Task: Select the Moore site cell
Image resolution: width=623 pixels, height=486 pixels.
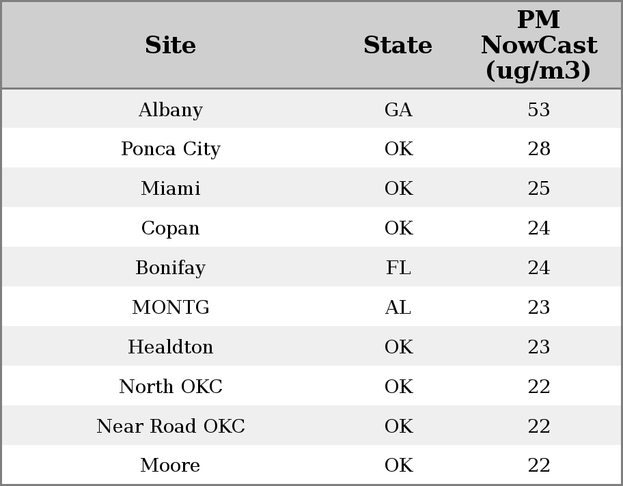Action: point(170,465)
